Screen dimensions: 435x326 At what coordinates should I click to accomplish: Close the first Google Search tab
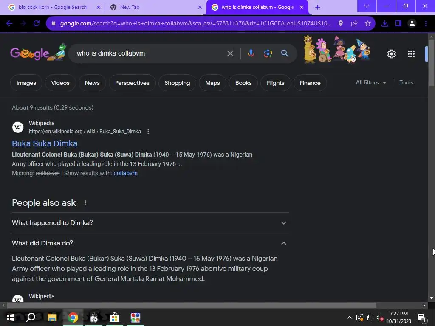tap(98, 7)
